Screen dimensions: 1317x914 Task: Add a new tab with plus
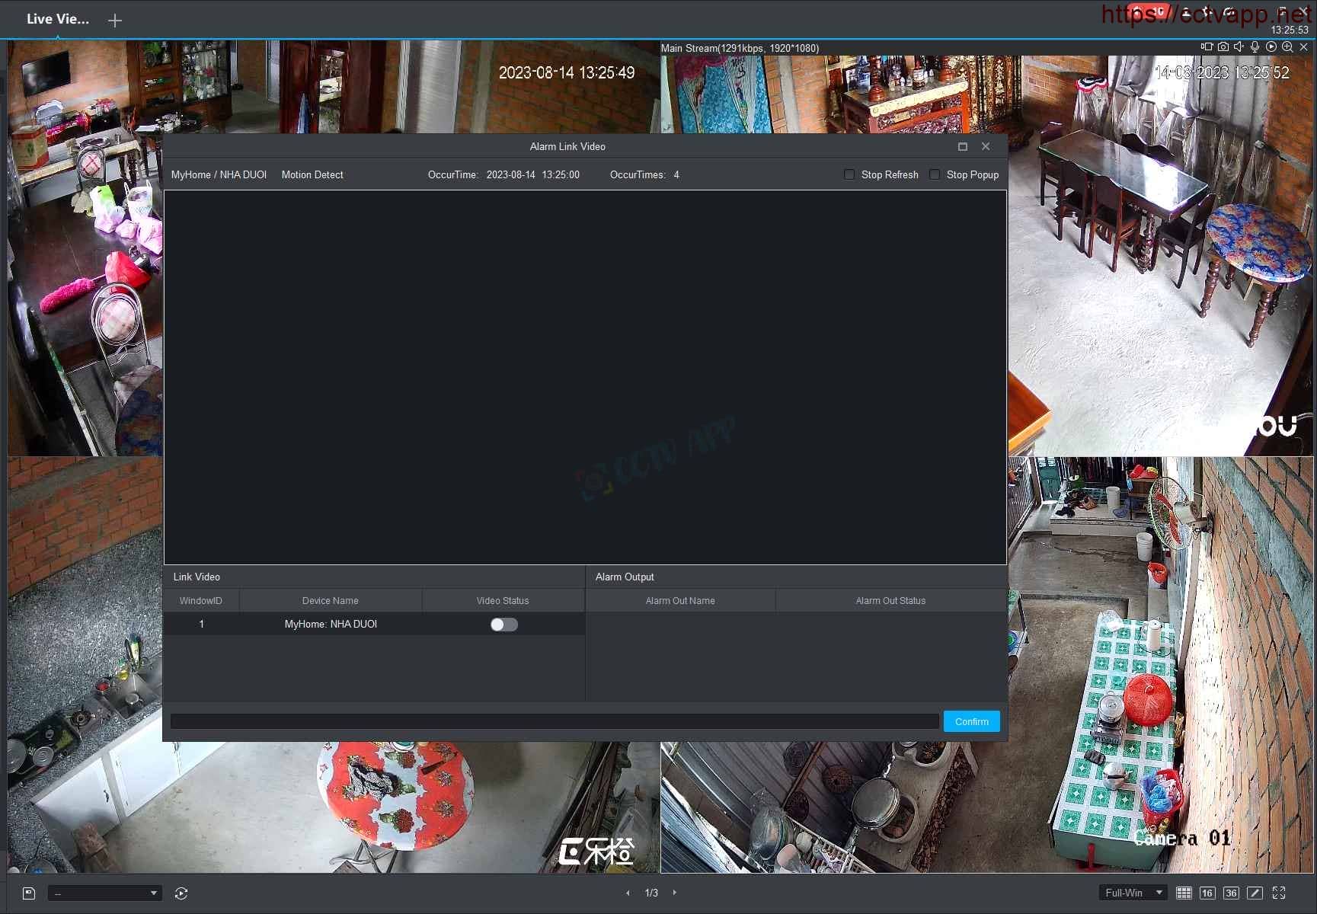115,21
